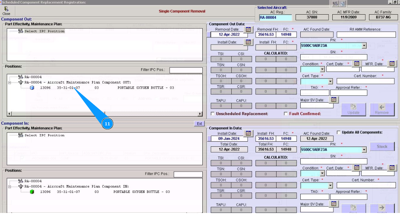
Task: Open the Component Out Major SV Date calendar
Action: tap(334, 100)
